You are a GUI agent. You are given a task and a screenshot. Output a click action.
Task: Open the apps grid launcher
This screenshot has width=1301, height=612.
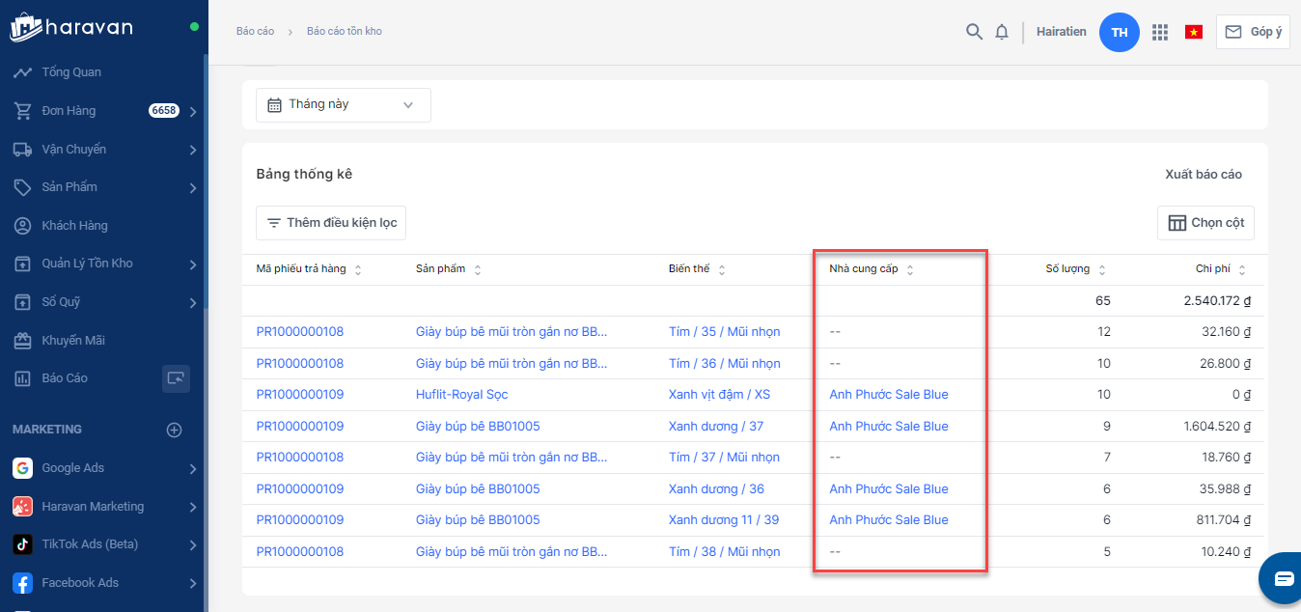1160,32
